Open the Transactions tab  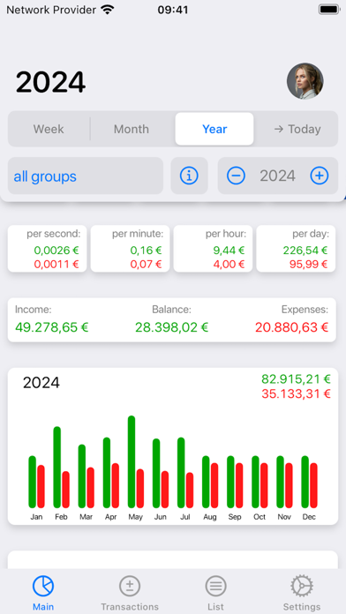coord(130,593)
